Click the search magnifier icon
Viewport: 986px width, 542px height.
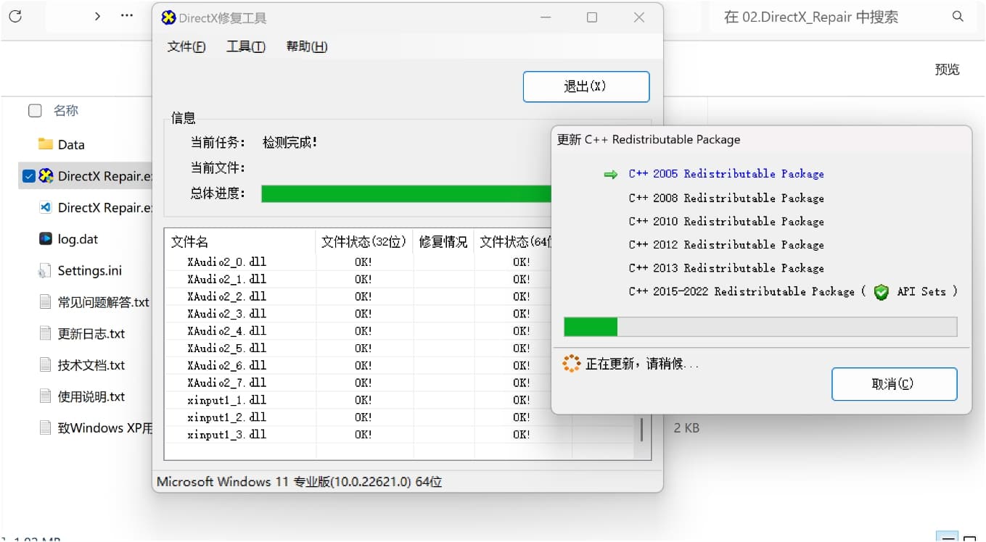(x=956, y=15)
